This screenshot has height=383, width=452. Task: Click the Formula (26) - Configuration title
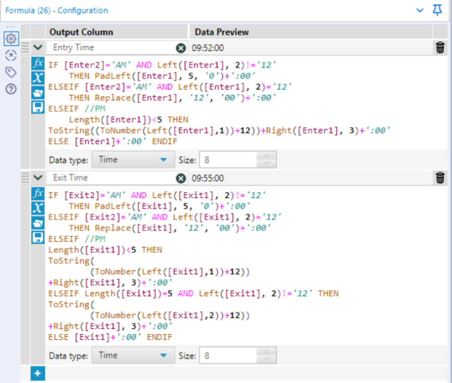click(56, 11)
